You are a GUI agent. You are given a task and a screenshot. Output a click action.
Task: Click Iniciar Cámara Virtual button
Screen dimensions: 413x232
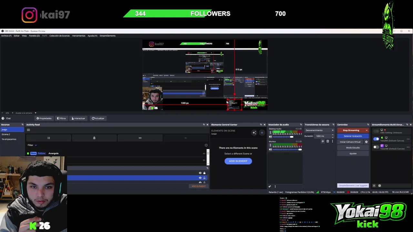pos(350,142)
